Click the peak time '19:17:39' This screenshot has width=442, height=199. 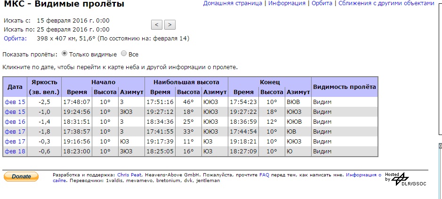[x=160, y=142]
